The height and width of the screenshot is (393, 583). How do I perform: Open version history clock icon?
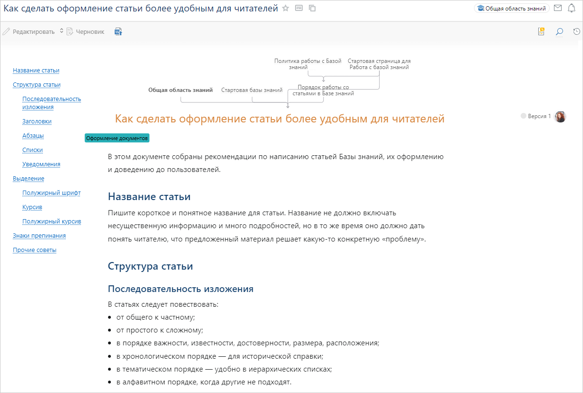(576, 32)
